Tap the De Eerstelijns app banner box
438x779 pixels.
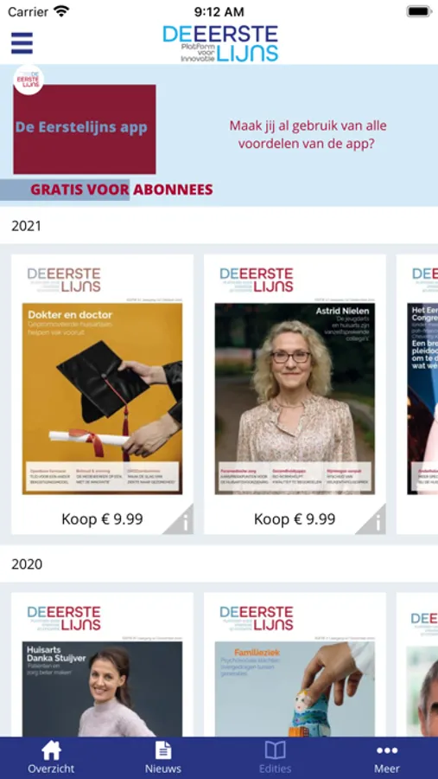click(x=85, y=129)
